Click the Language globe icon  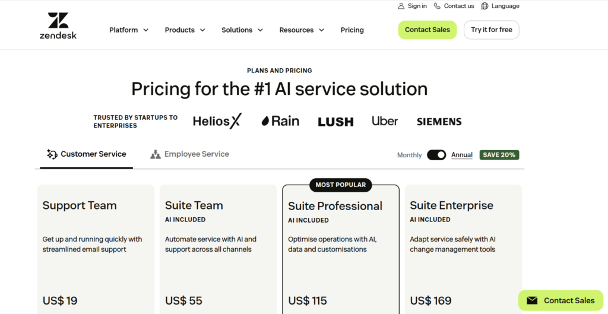tap(485, 6)
